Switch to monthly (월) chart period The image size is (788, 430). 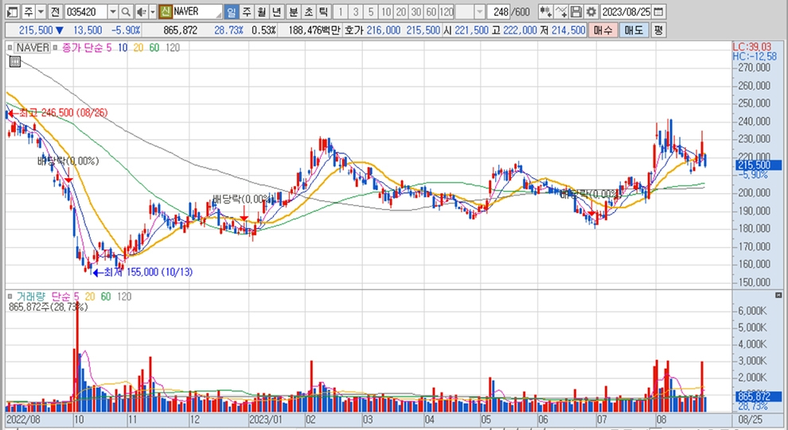(x=261, y=12)
